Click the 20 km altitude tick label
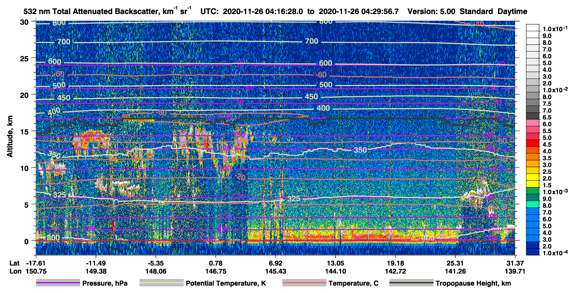 point(25,95)
